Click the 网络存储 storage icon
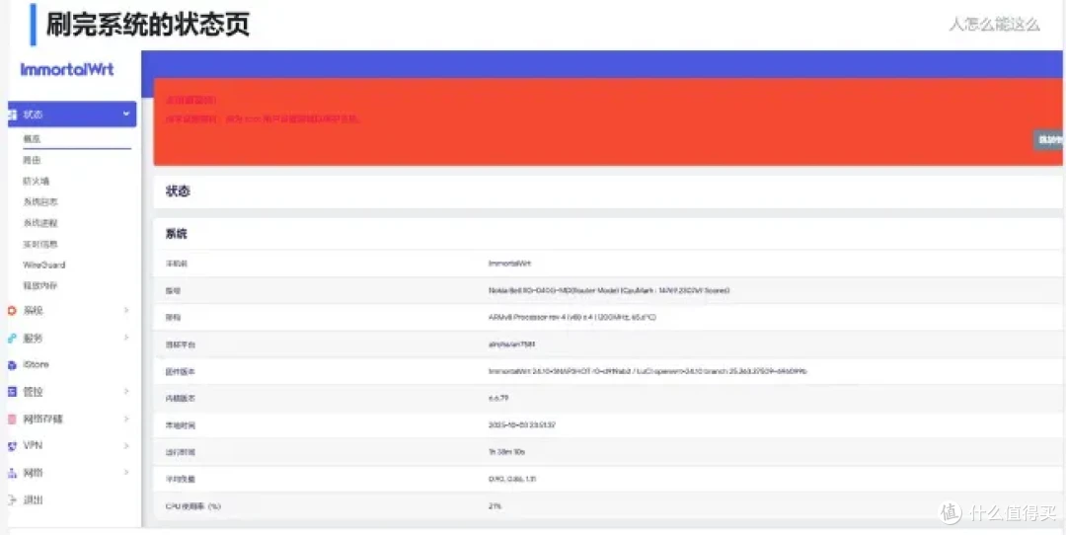The height and width of the screenshot is (535, 1066). coord(12,419)
